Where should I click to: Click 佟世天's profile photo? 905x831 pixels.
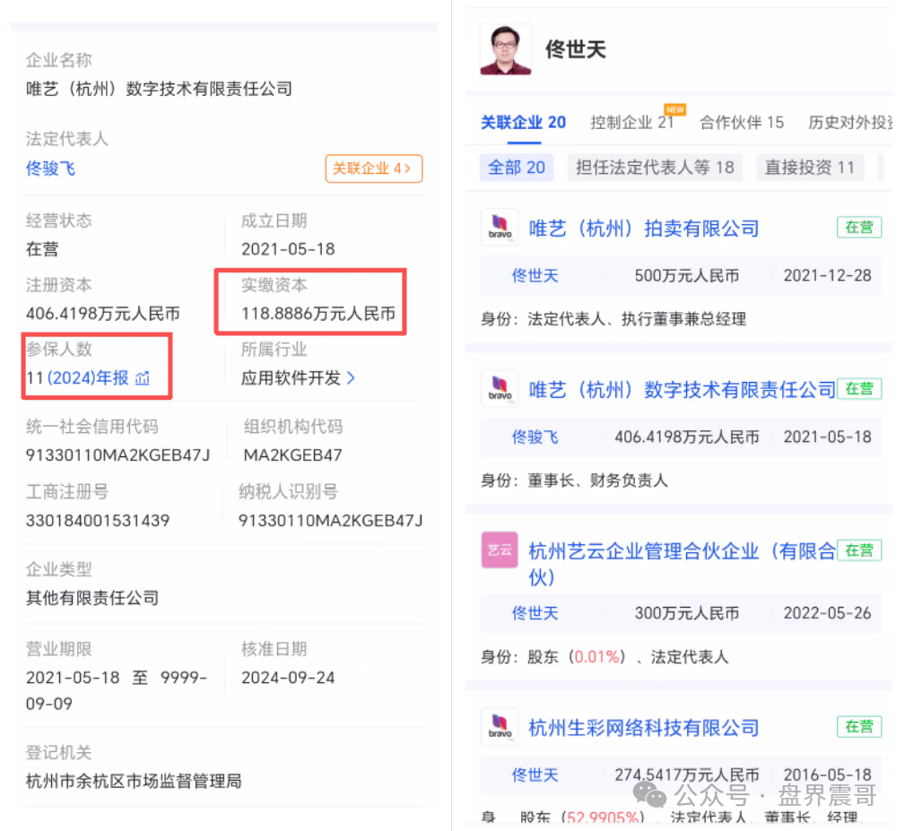click(x=505, y=49)
